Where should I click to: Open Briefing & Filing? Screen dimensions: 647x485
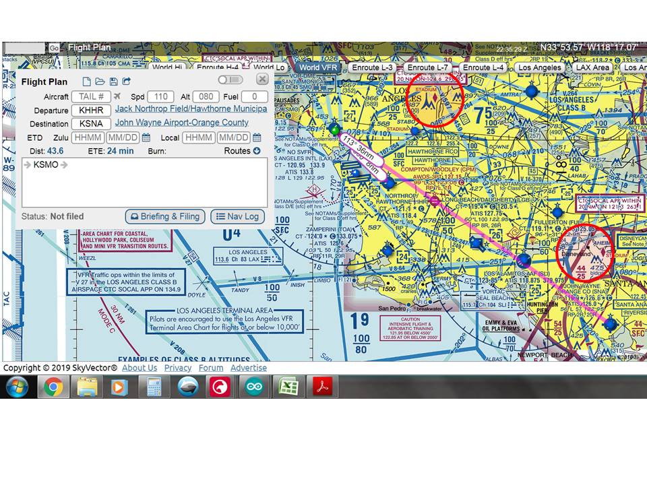click(164, 216)
